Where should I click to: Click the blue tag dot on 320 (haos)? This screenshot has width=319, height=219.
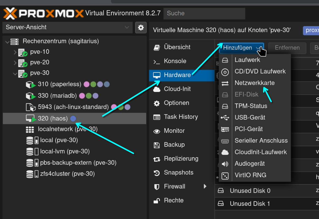(73, 119)
